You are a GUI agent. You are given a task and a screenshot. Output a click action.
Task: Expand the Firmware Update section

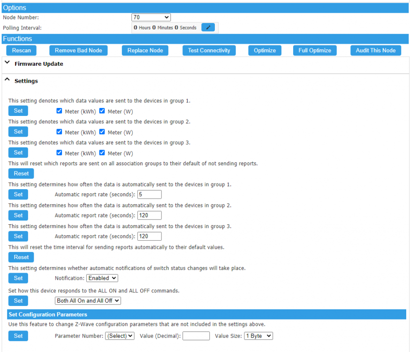pos(38,64)
